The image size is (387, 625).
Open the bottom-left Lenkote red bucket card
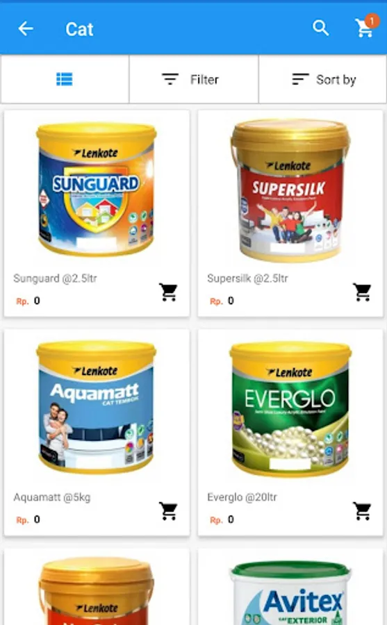97,587
